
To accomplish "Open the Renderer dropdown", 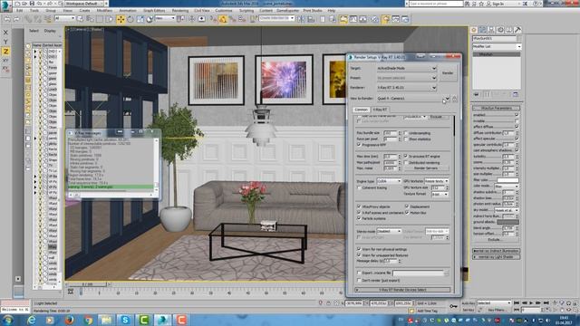I will coord(407,88).
